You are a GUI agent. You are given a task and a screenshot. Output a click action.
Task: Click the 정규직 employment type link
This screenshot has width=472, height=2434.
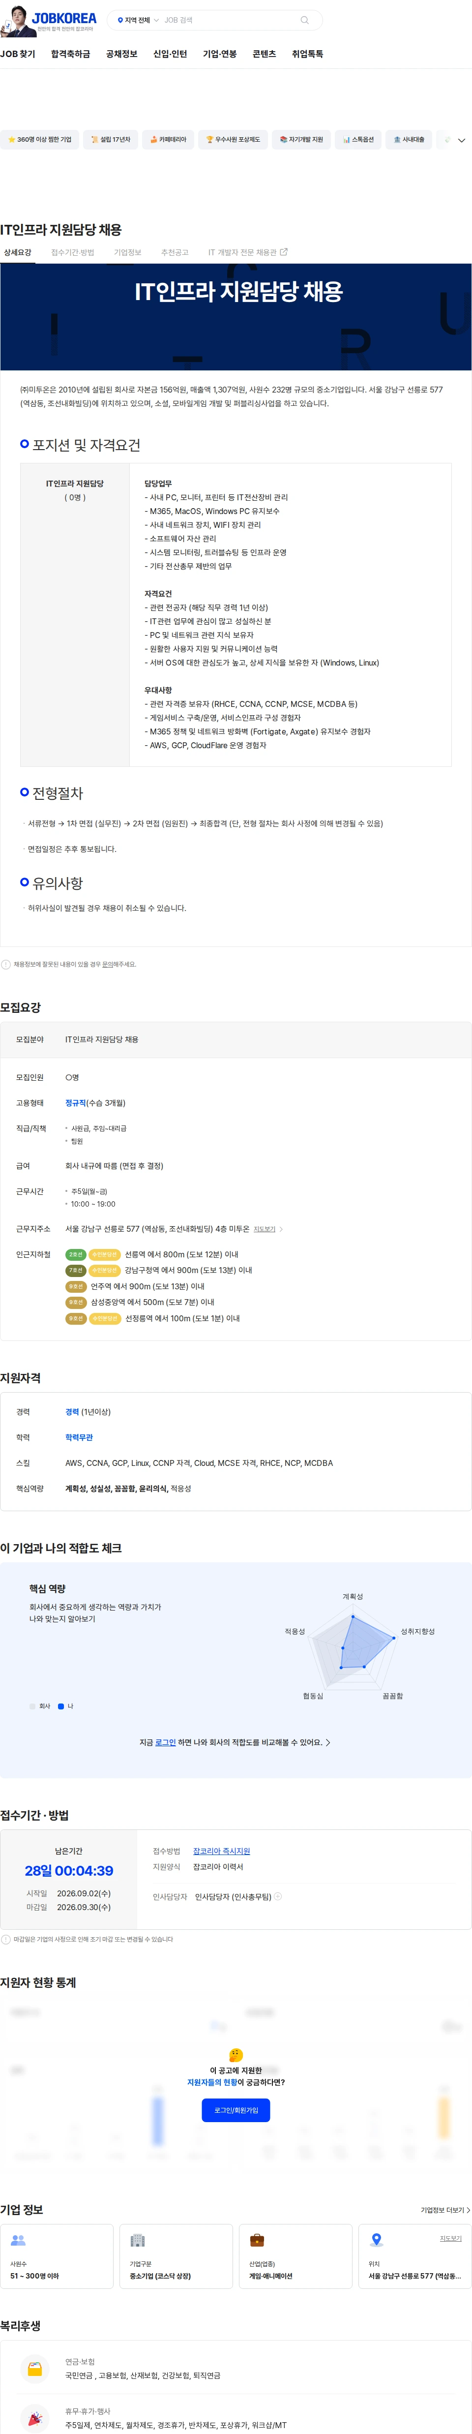[76, 1103]
